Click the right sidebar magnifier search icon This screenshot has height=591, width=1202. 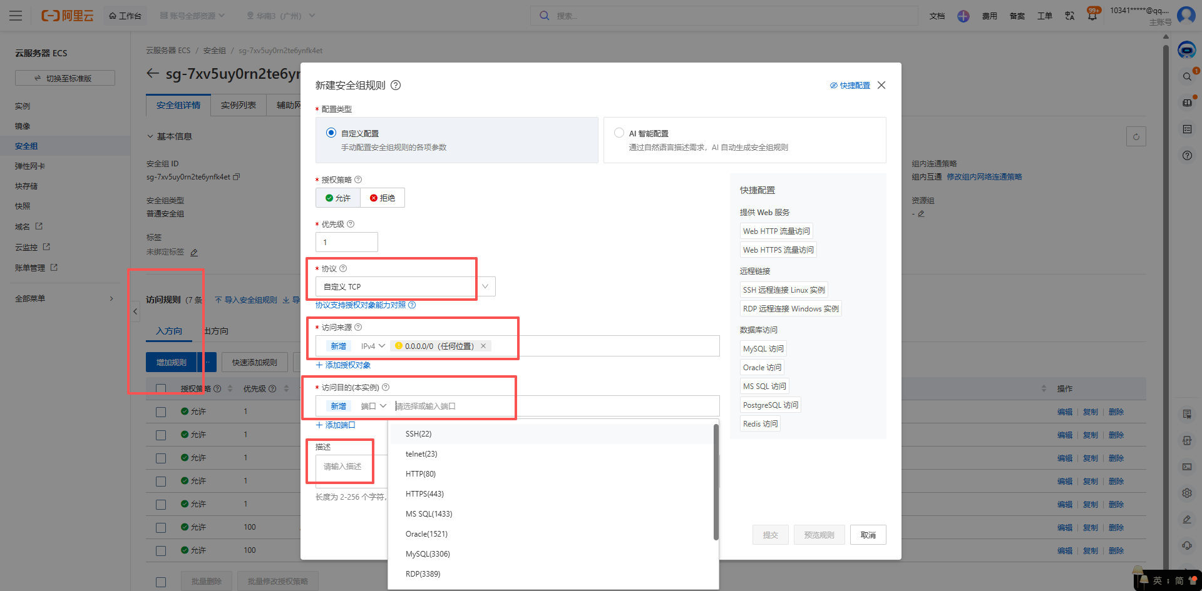(1187, 76)
